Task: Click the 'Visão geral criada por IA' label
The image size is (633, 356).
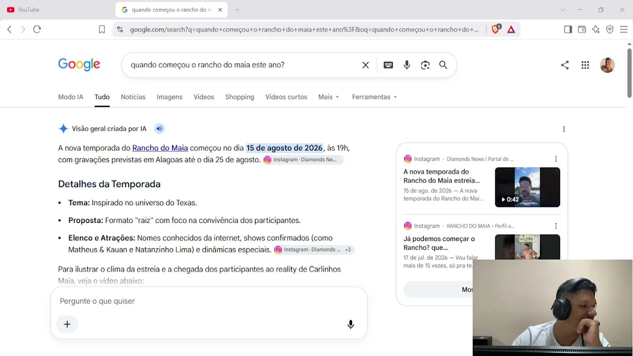Action: tap(109, 129)
